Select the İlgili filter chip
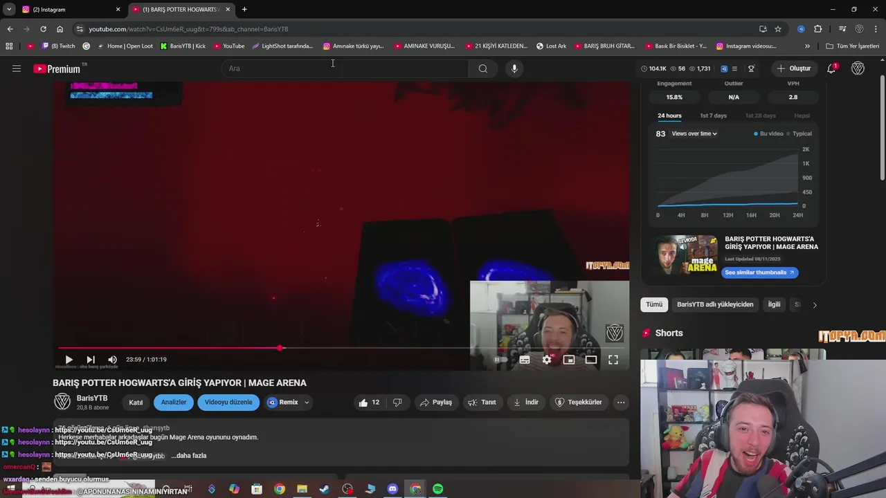Screen dimensions: 886x498 tap(774, 304)
